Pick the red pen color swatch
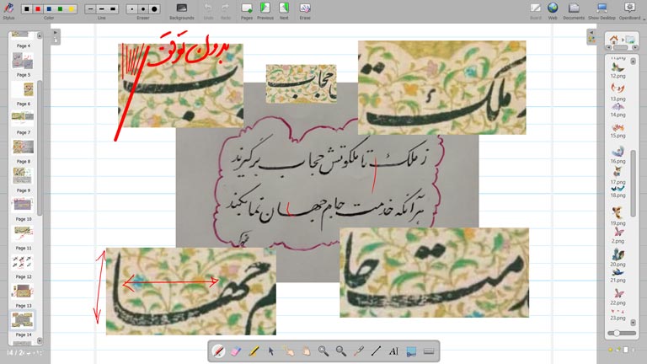647x364 pixels. point(38,8)
